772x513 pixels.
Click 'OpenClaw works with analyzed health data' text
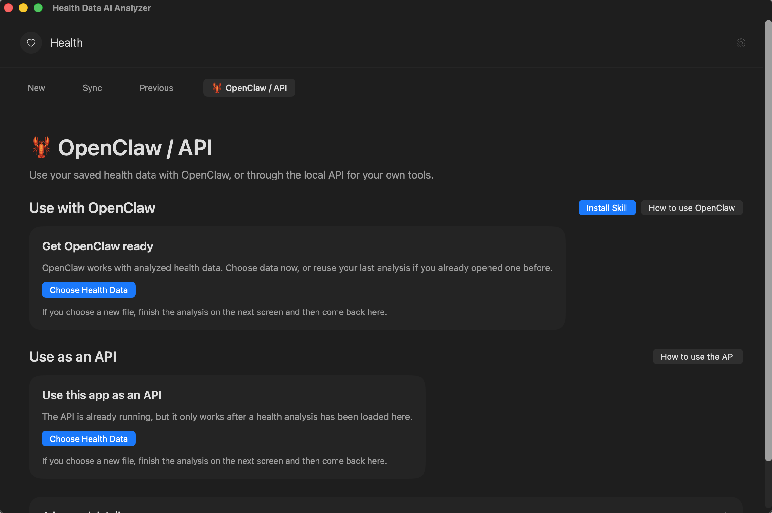click(297, 268)
